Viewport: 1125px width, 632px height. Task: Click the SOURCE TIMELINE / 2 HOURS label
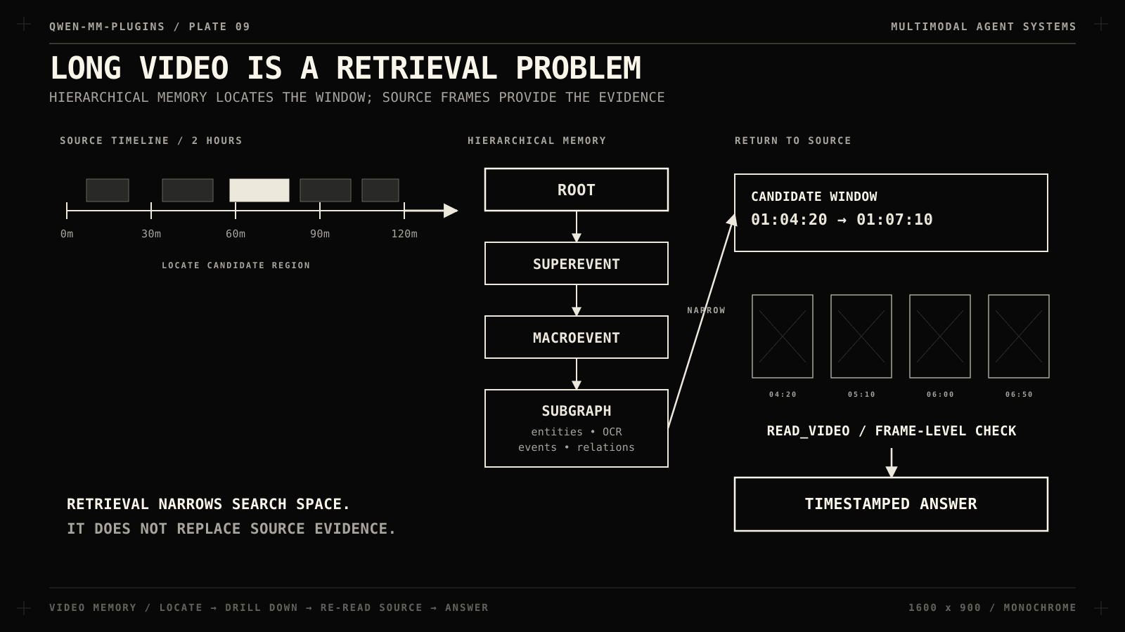point(151,140)
